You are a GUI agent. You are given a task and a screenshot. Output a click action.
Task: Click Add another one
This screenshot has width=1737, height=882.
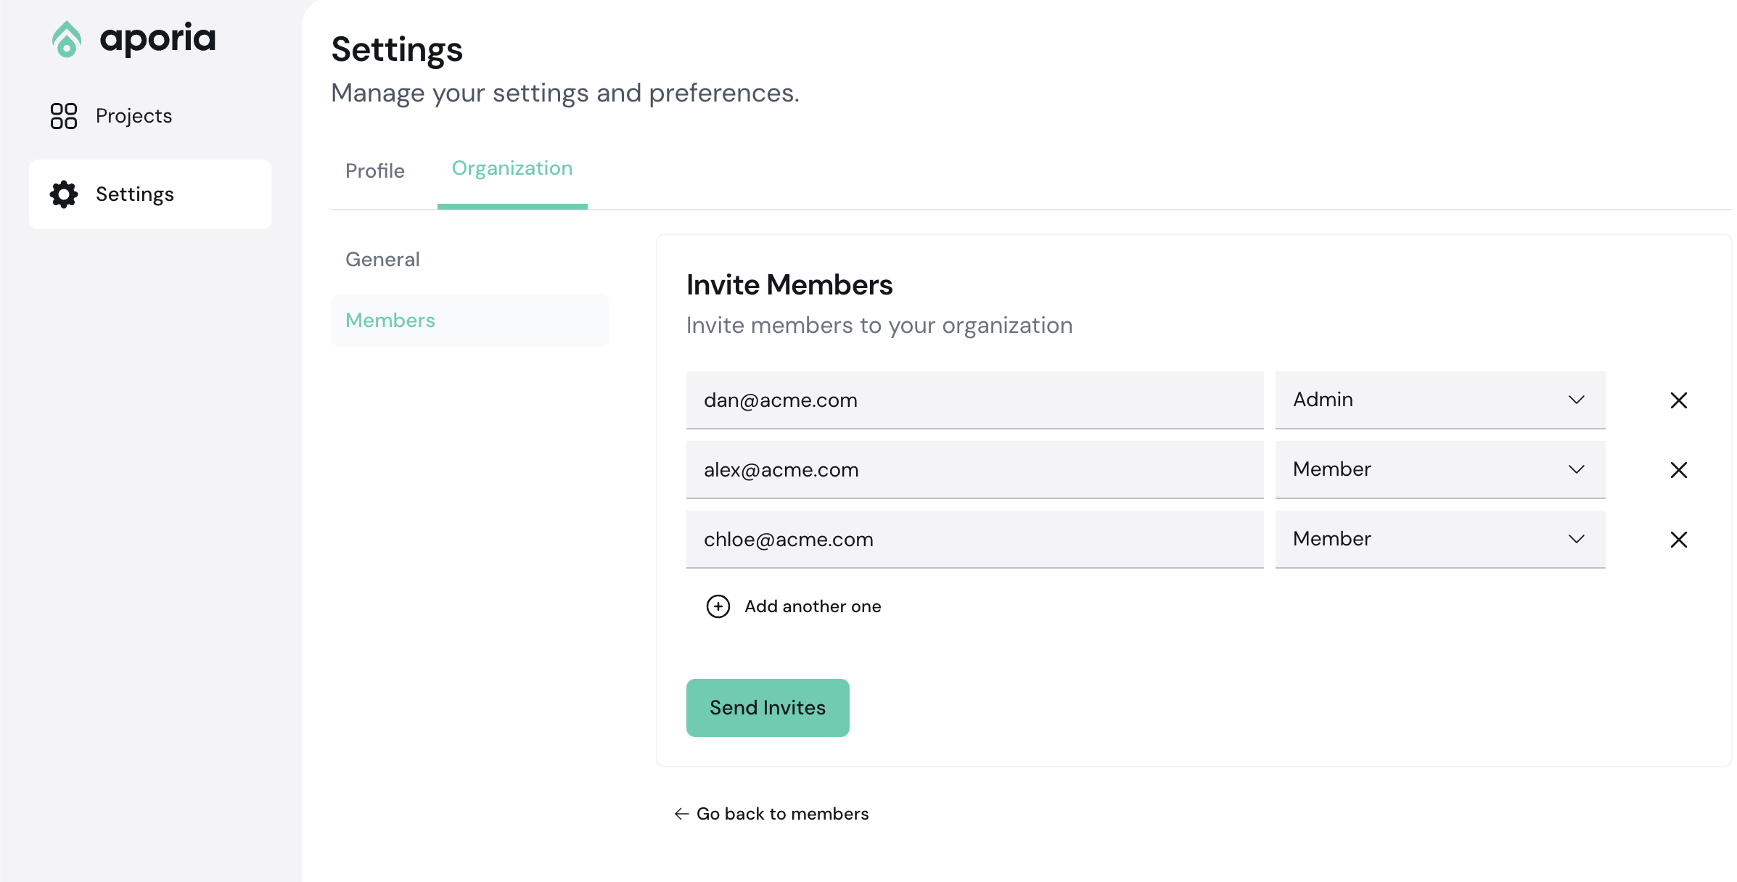(x=812, y=606)
